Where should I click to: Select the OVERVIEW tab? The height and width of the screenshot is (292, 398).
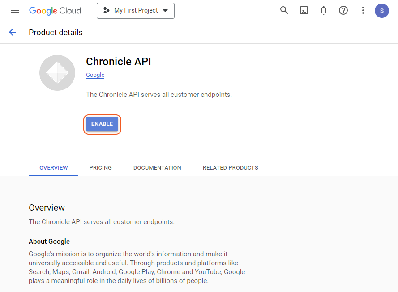(54, 168)
